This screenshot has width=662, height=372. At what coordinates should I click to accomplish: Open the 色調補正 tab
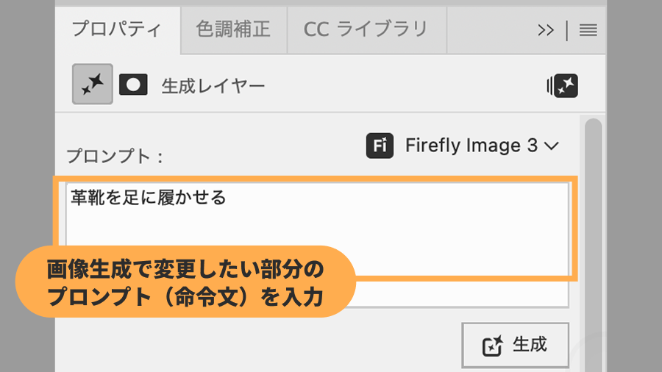233,30
